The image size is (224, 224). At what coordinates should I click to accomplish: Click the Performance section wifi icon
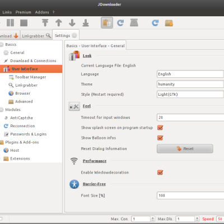(x=74, y=161)
